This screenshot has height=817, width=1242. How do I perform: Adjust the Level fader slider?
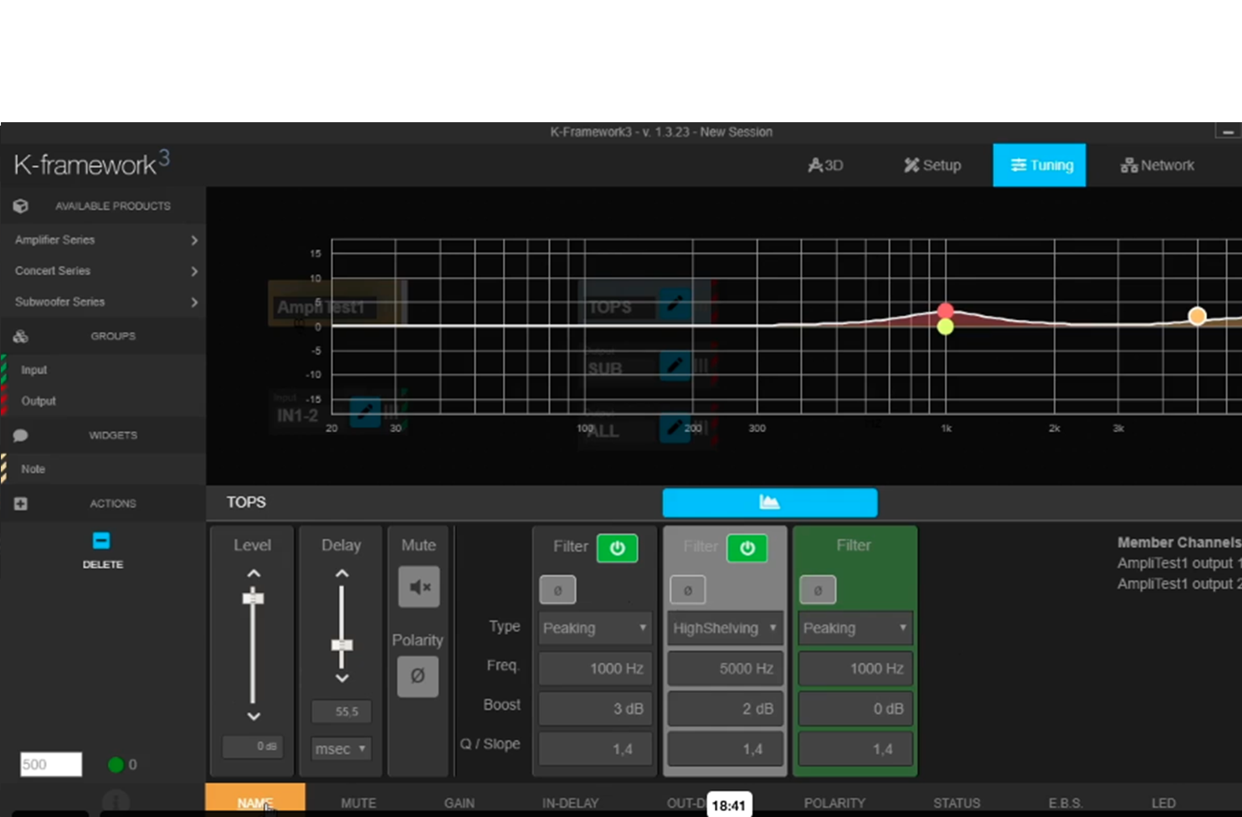click(x=252, y=598)
